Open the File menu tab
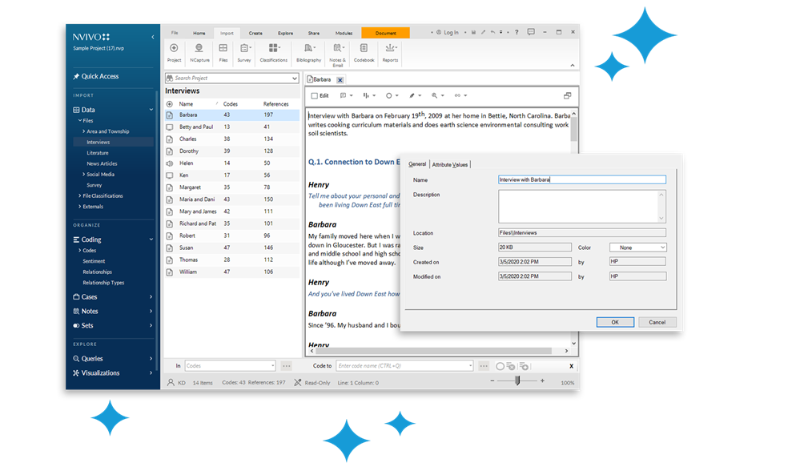The width and height of the screenshot is (800, 467). coord(175,33)
